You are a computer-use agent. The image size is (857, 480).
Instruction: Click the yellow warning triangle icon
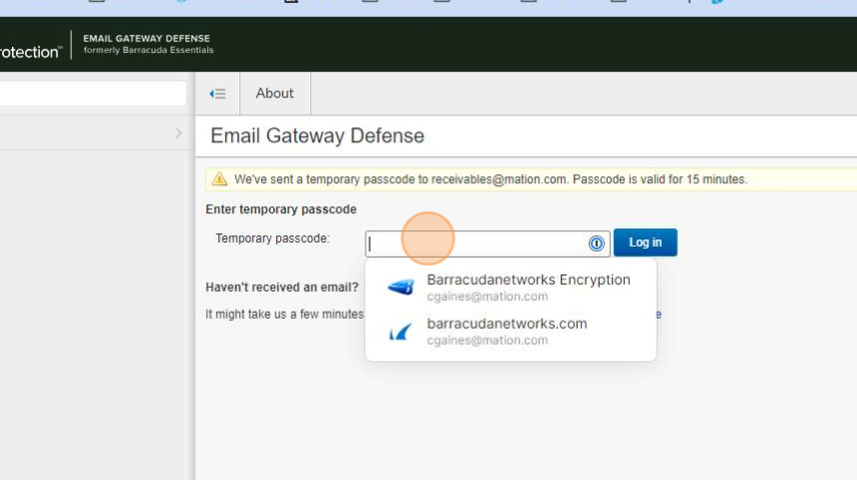(219, 179)
